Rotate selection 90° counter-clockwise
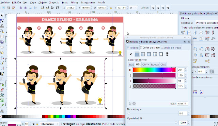Viewport: 218px width, 126px height. pyautogui.click(x=20, y=8)
